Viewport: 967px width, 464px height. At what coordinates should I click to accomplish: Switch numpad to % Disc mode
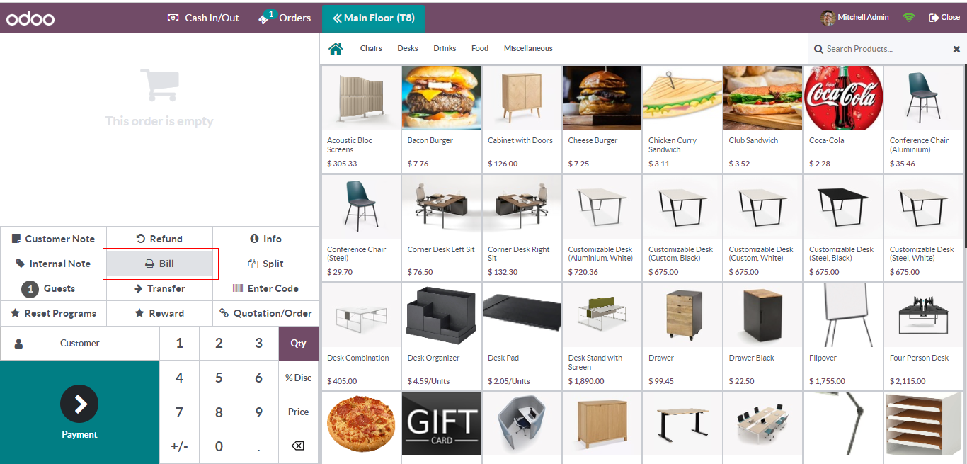pyautogui.click(x=298, y=378)
